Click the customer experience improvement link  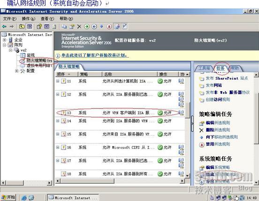tap(95, 55)
